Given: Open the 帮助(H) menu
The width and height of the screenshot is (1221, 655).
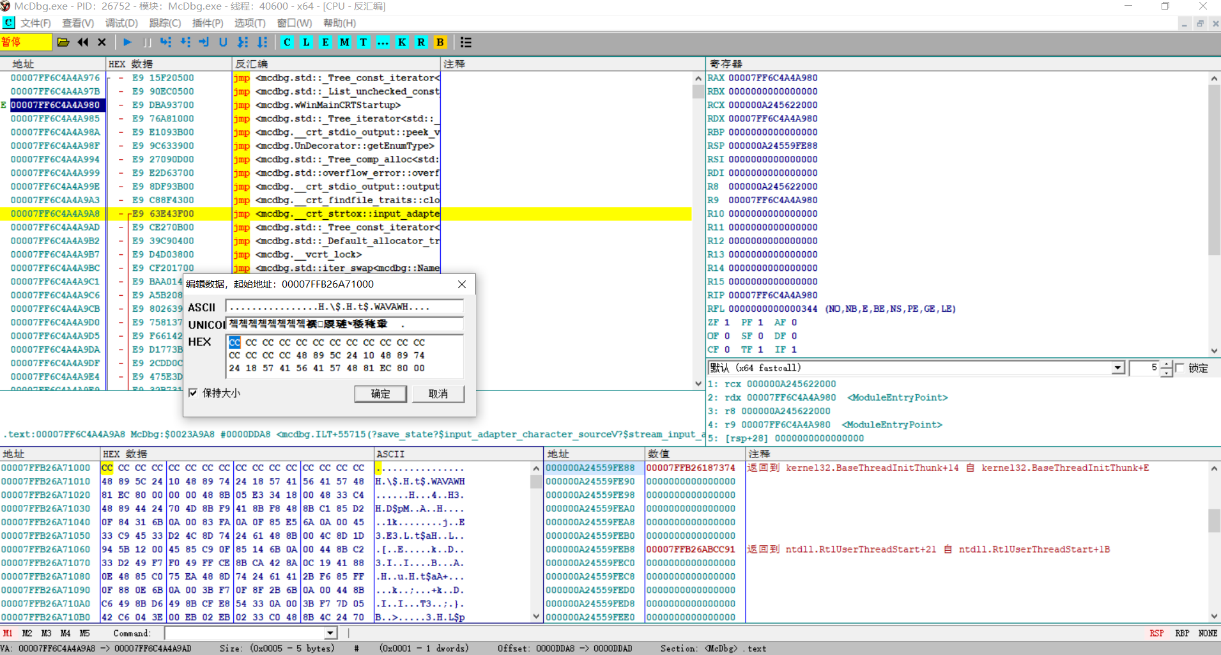Looking at the screenshot, I should pyautogui.click(x=339, y=23).
